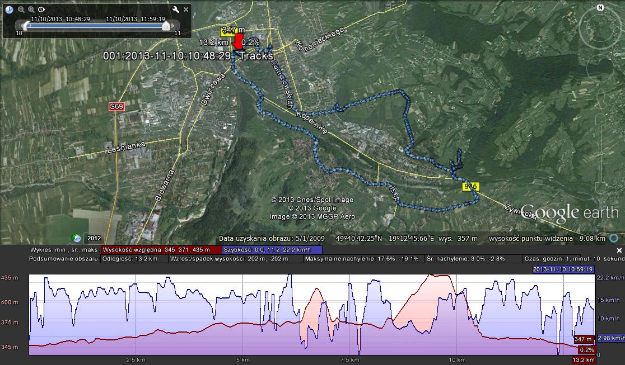Play the time animation

coord(42,10)
